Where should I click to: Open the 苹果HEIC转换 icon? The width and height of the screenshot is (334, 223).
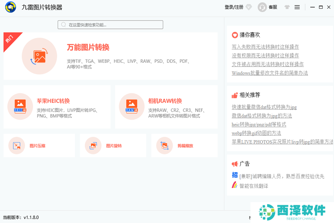tap(20, 106)
